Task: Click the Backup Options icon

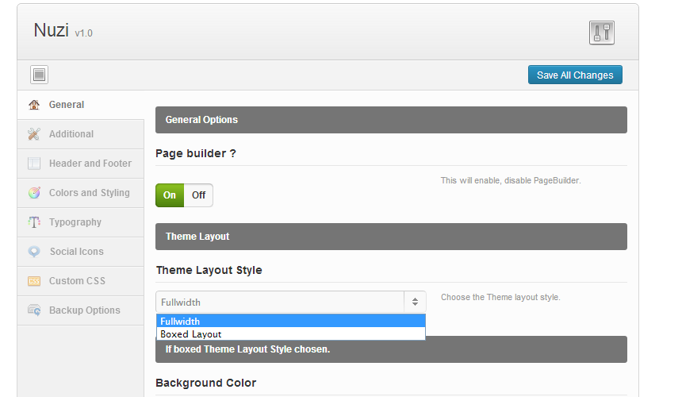Action: [34, 310]
